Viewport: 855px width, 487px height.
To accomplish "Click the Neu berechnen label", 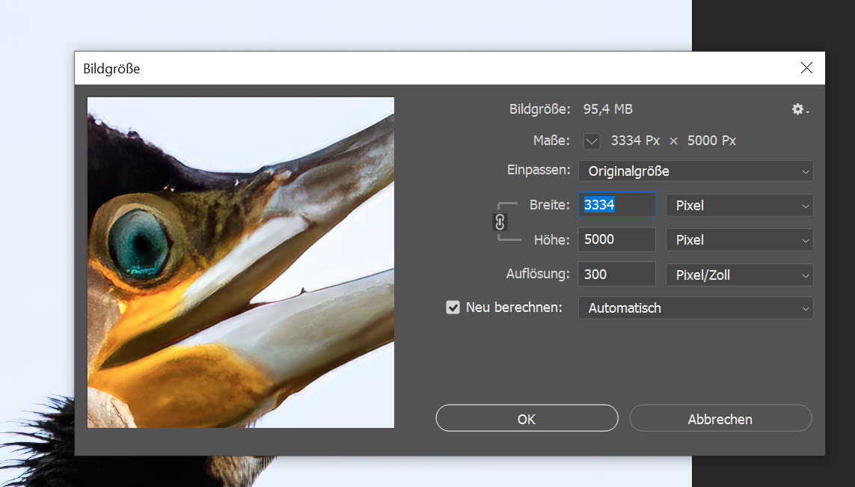I will tap(514, 307).
